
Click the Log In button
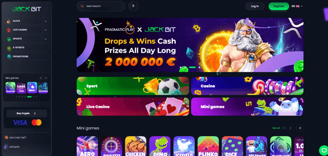pos(255,6)
